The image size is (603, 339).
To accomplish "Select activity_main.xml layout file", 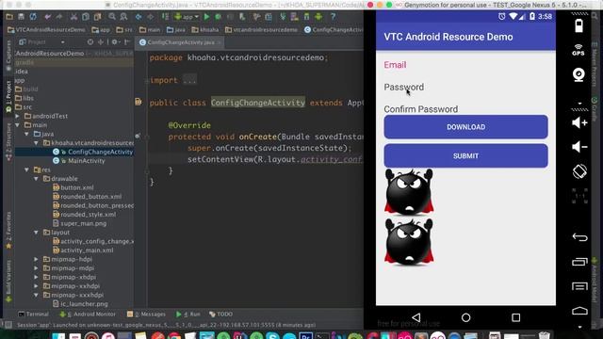I will coord(87,250).
